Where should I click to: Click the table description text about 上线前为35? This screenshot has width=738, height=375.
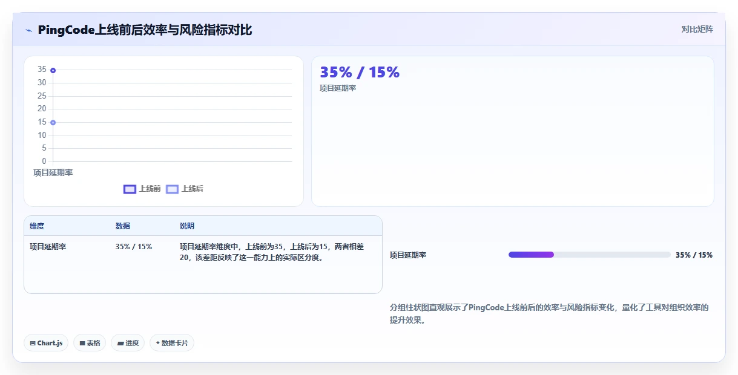(272, 252)
